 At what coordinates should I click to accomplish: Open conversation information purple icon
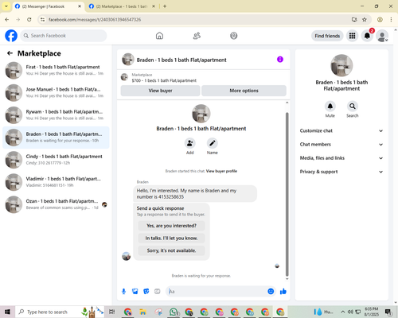point(280,60)
